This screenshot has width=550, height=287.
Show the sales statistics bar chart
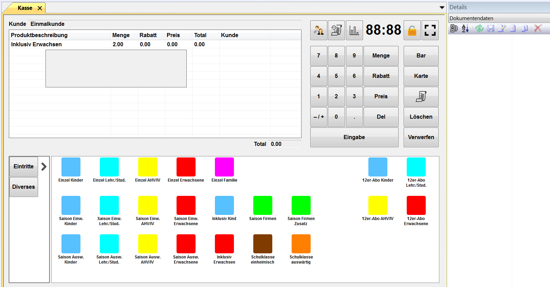coord(354,30)
